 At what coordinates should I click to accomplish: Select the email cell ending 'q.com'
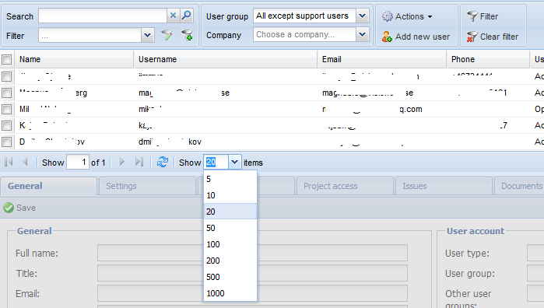382,109
